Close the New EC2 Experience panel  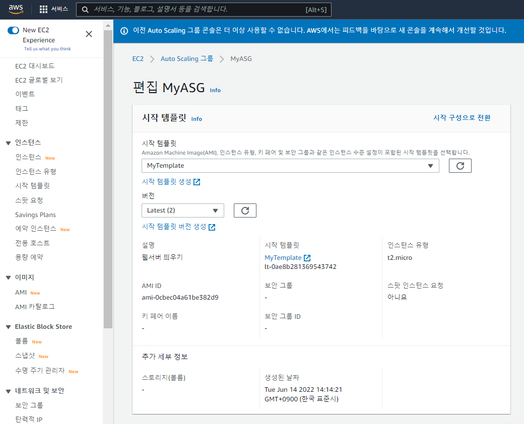point(89,34)
